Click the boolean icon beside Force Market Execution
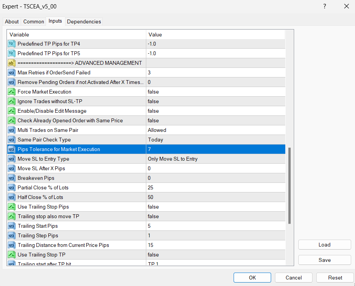Viewport: 355px width, 286px height. tap(11, 92)
